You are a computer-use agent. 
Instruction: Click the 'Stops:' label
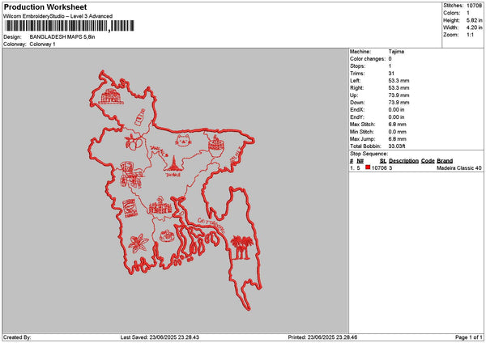click(358, 66)
